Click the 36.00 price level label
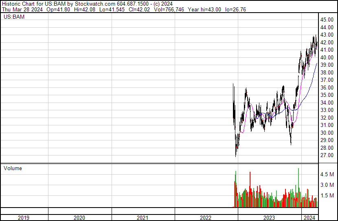 [327, 88]
